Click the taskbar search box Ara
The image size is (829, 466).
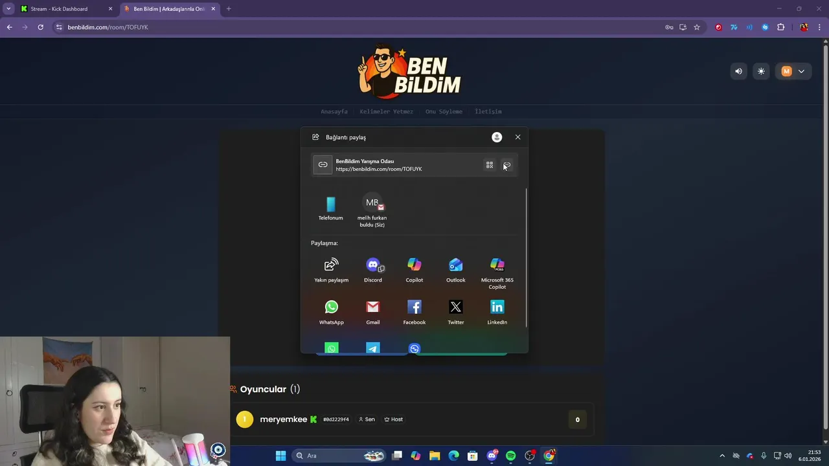coord(339,456)
